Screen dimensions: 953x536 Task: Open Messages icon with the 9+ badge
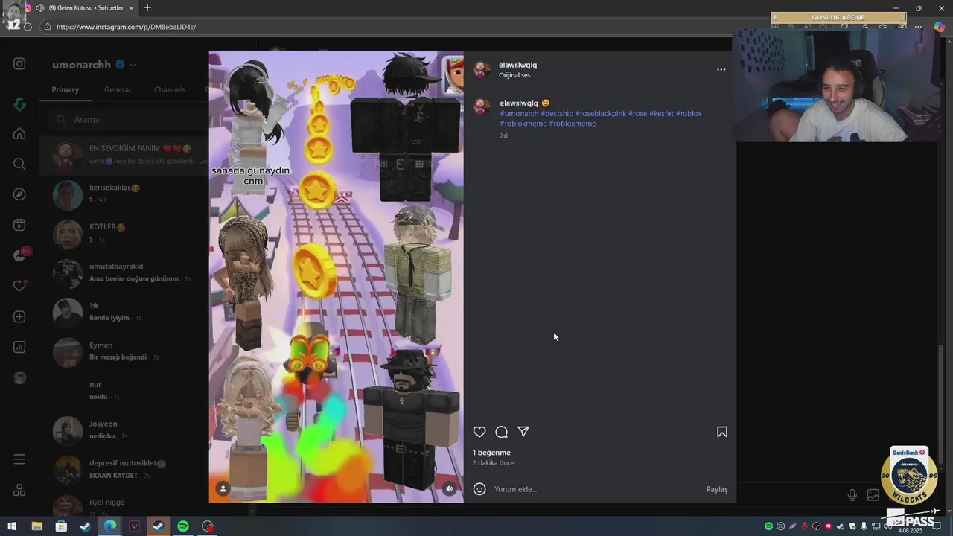[x=19, y=255]
